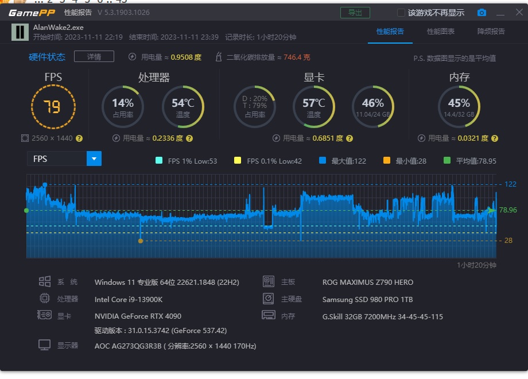The image size is (528, 379).
Task: Click the graphics card 57℃ 温度 gauge
Action: (x=314, y=107)
